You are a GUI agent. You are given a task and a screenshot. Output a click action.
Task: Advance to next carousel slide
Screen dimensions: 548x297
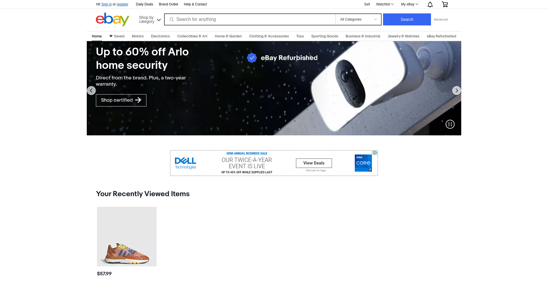click(x=457, y=91)
